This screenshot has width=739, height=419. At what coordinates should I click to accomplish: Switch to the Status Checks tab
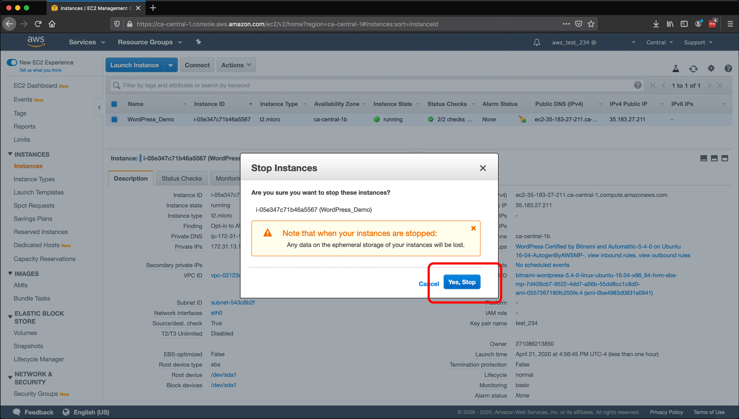click(181, 178)
